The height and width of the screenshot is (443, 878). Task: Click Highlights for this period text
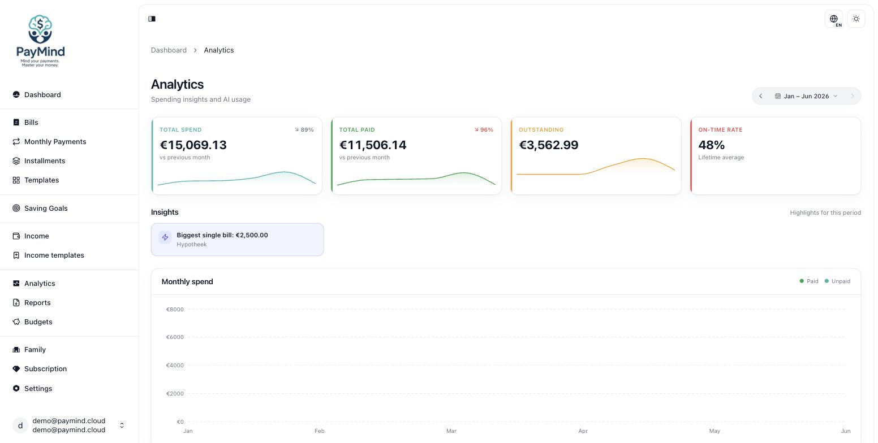coord(825,212)
